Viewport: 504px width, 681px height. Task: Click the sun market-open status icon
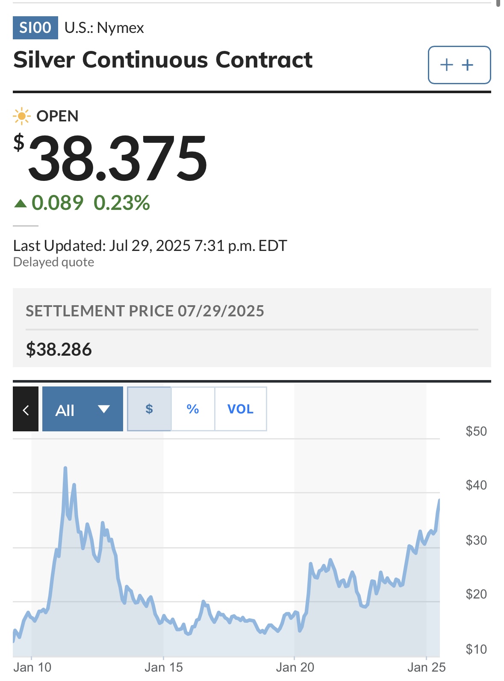pos(21,116)
